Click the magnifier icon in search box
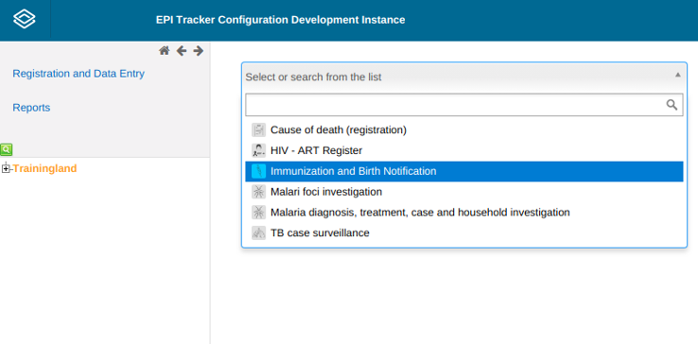 point(672,105)
